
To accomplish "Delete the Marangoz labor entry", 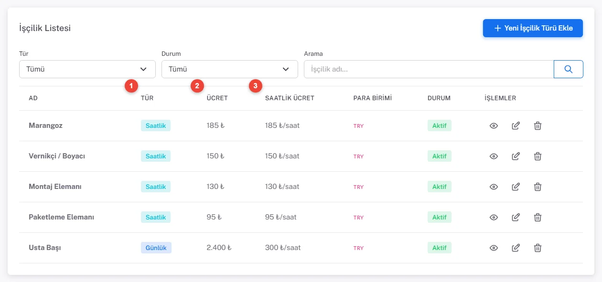I will coord(537,126).
